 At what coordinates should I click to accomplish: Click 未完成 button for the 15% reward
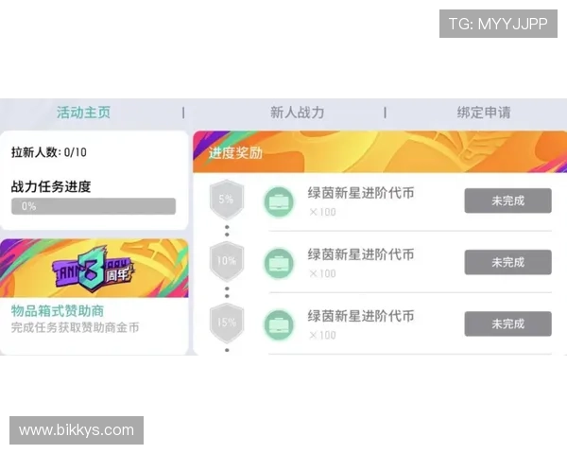point(508,323)
